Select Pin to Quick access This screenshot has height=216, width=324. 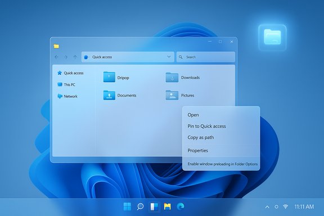point(206,126)
